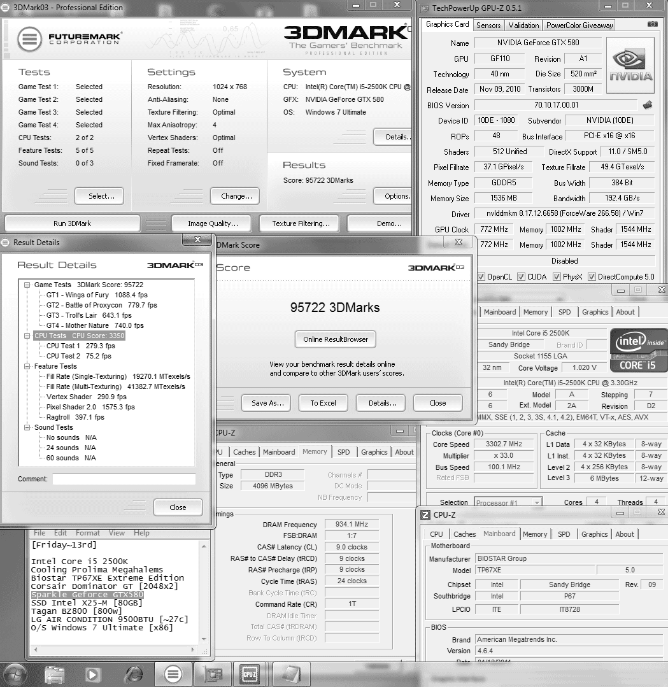Viewport: 668px width, 687px height.
Task: Open Windows Media Player taskbar icon
Action: 92,675
